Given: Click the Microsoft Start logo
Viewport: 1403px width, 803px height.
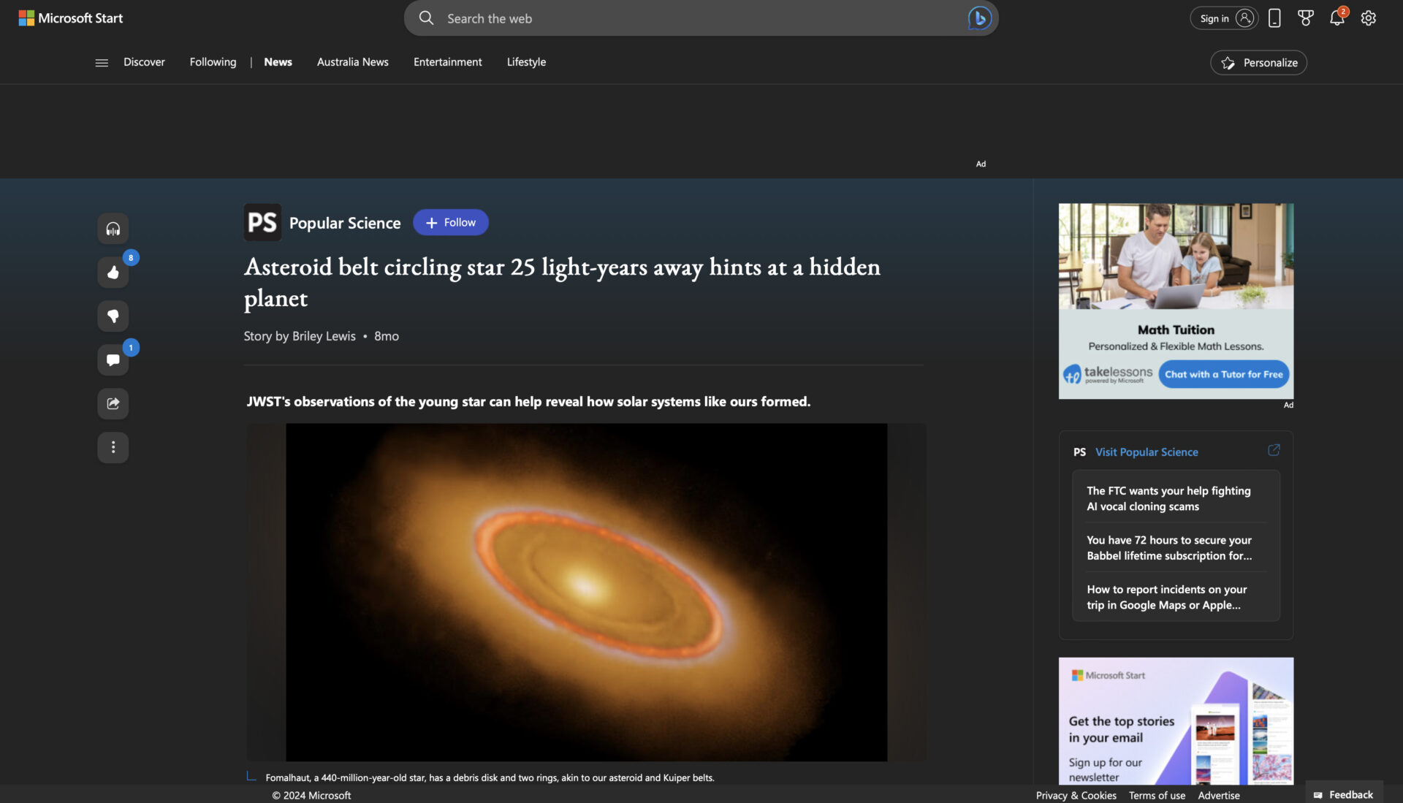Looking at the screenshot, I should click(71, 18).
